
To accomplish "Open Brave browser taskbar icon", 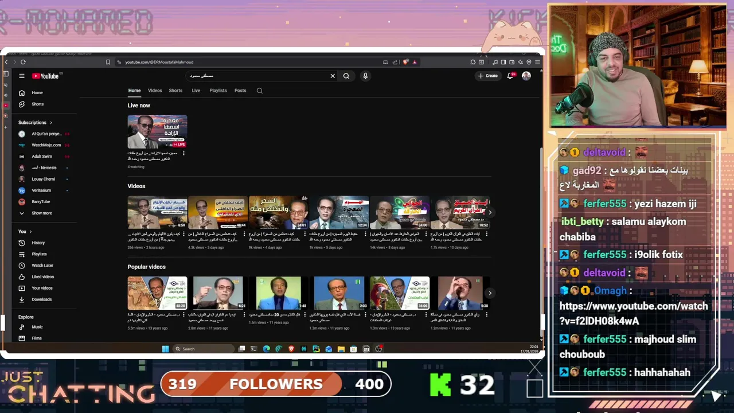I will 291,349.
